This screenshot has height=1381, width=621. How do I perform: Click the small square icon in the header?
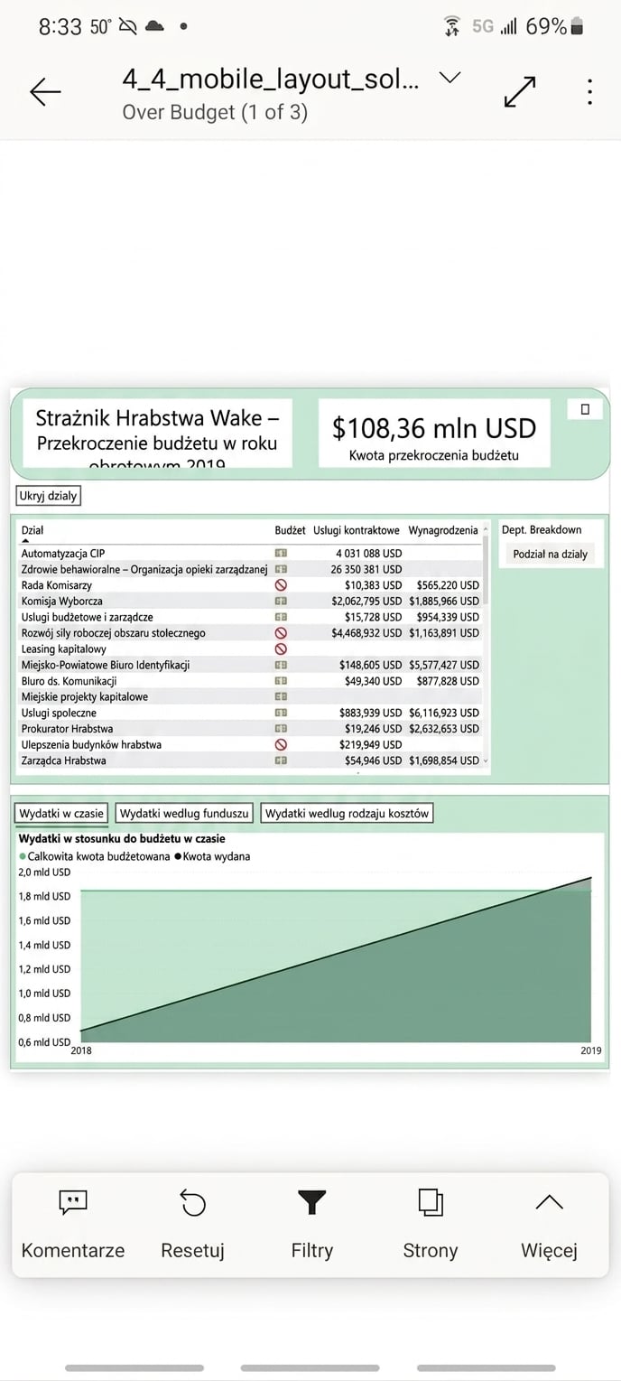[x=585, y=409]
